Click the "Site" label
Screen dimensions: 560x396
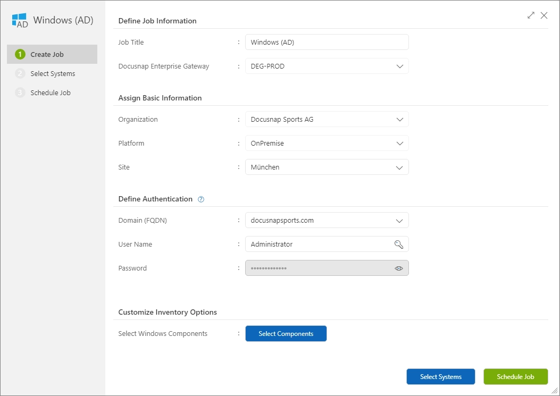pyautogui.click(x=124, y=167)
